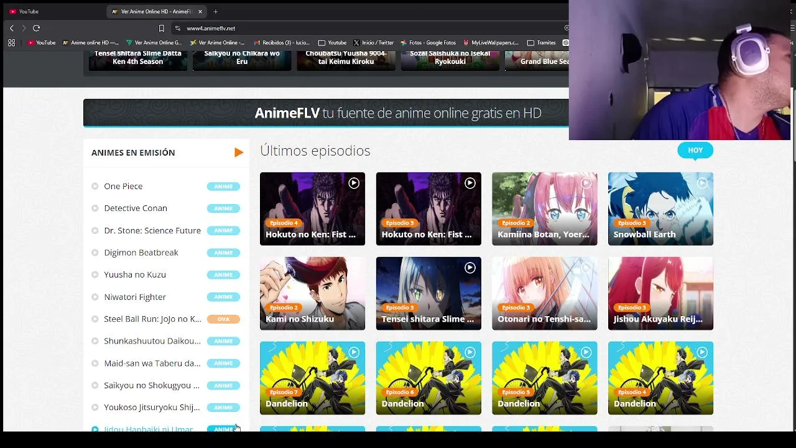The height and width of the screenshot is (448, 796).
Task: Go forward in browser history
Action: point(24,28)
